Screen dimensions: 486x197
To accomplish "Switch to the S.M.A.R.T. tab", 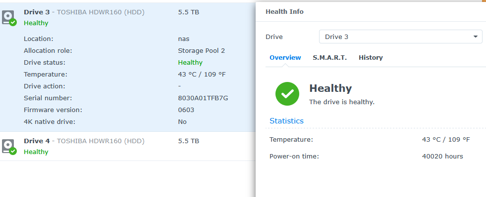I will coord(330,57).
